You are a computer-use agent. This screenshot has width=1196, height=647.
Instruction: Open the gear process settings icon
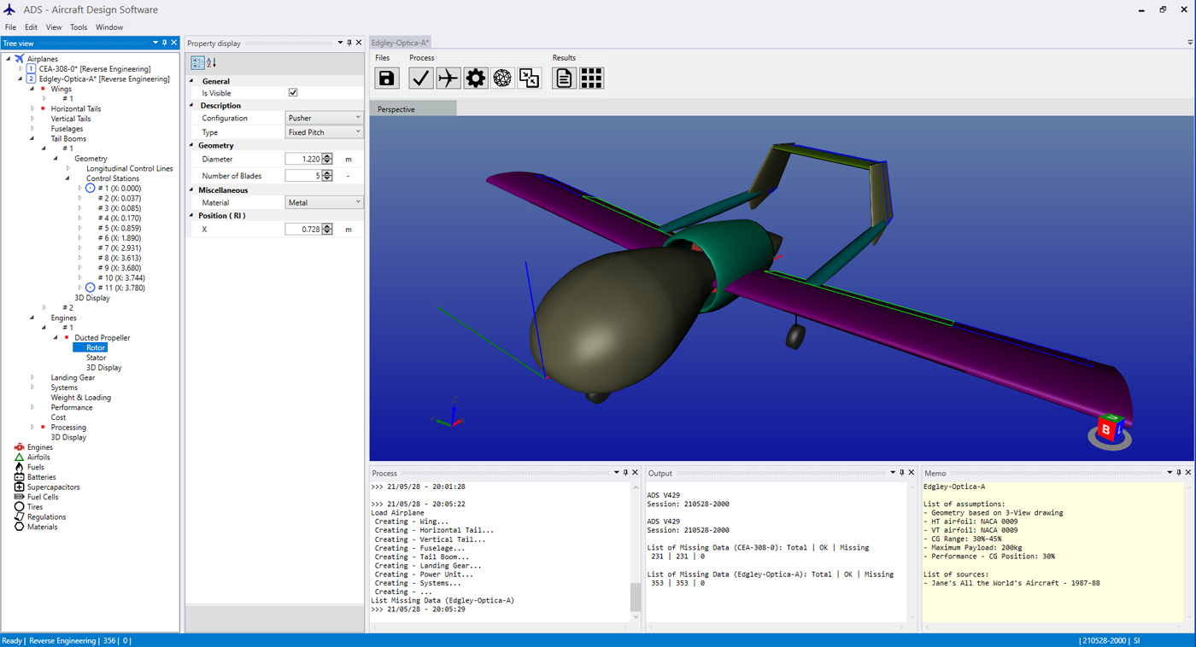coord(475,79)
